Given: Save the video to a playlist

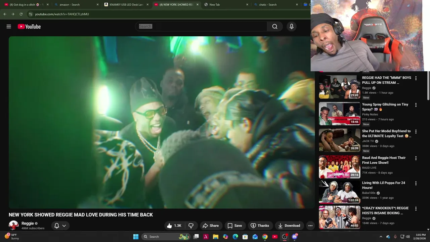Looking at the screenshot, I should click(234, 226).
